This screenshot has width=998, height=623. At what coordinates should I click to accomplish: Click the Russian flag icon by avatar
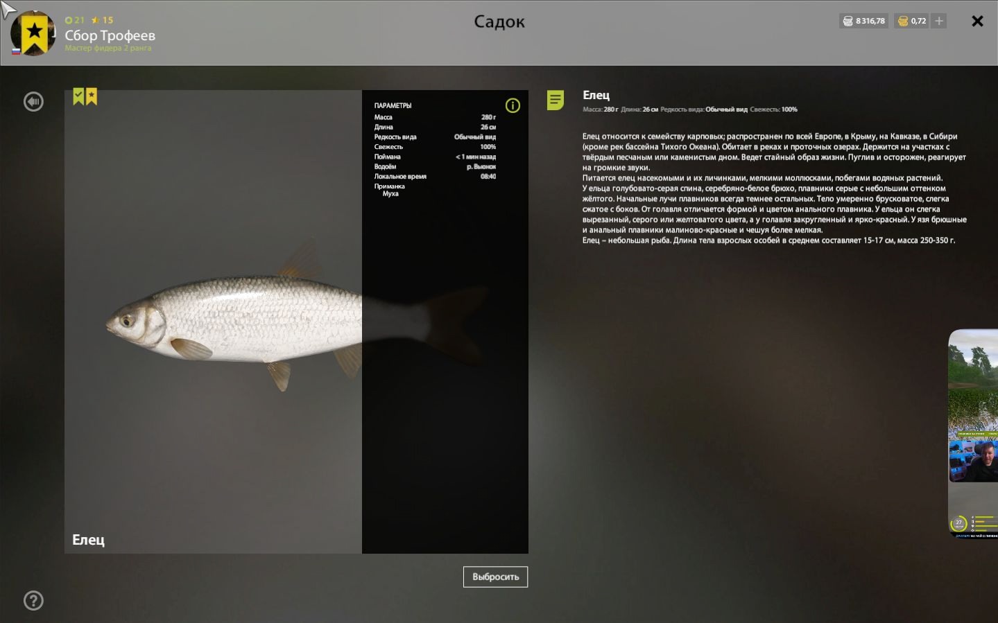16,51
